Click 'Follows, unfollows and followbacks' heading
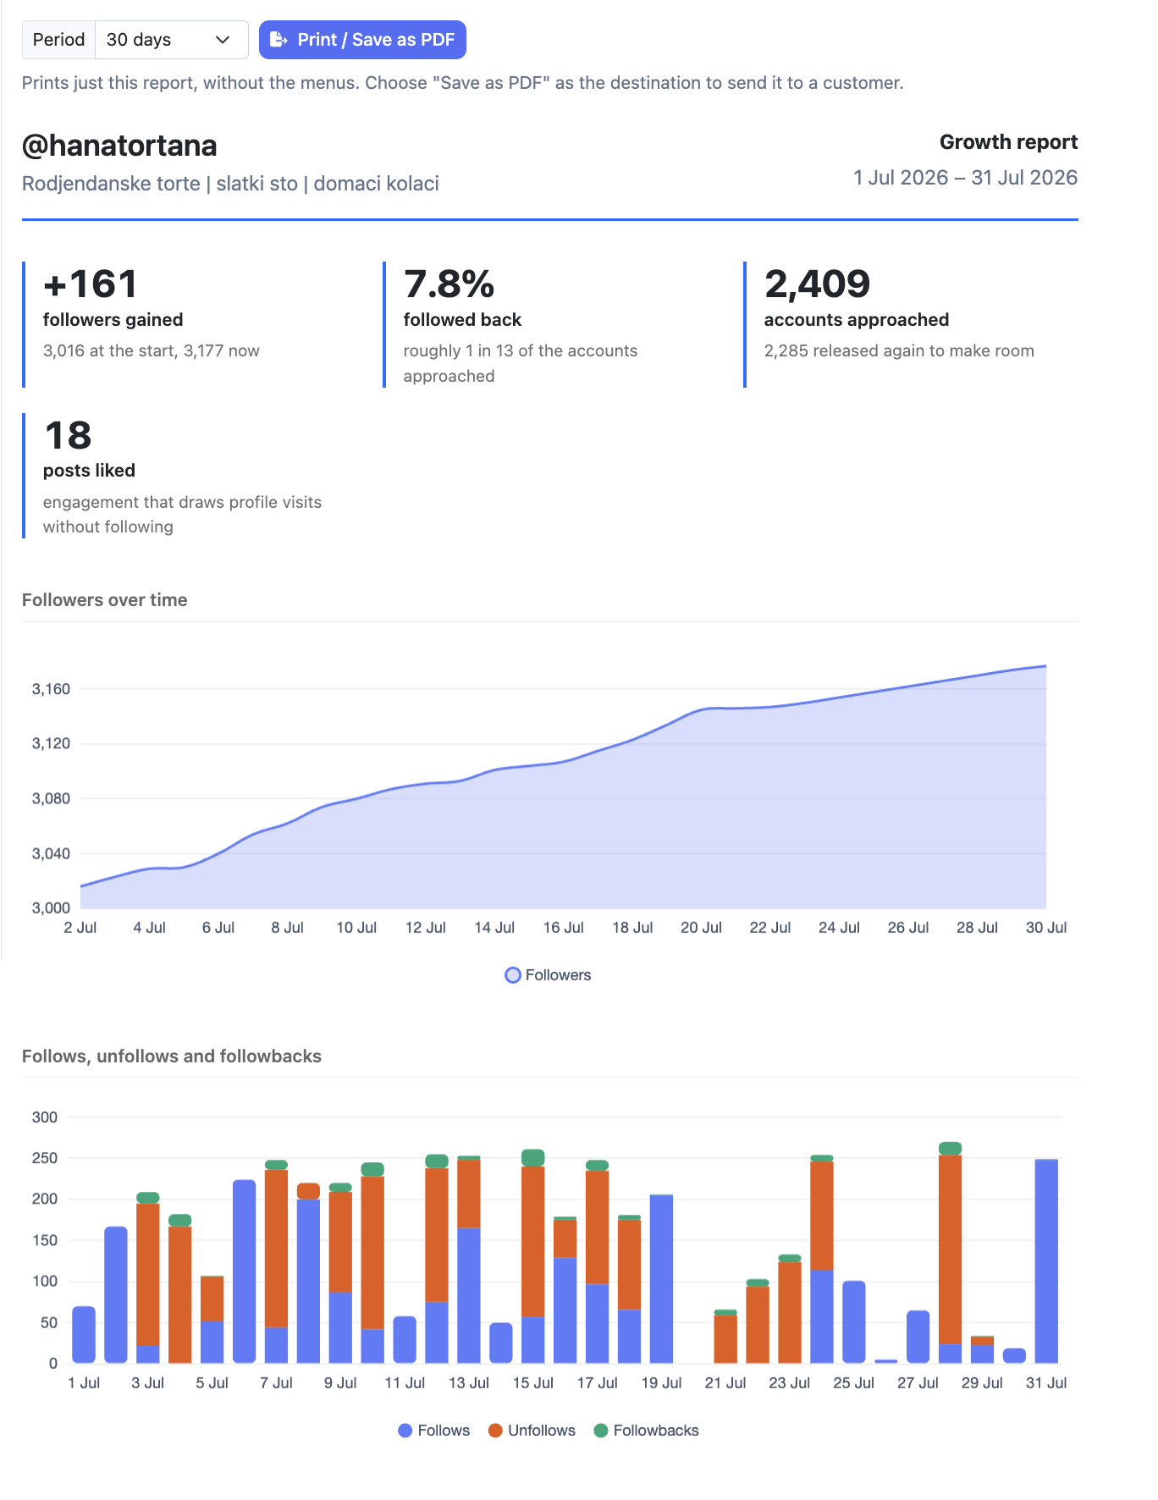This screenshot has width=1158, height=1500. click(x=172, y=1056)
